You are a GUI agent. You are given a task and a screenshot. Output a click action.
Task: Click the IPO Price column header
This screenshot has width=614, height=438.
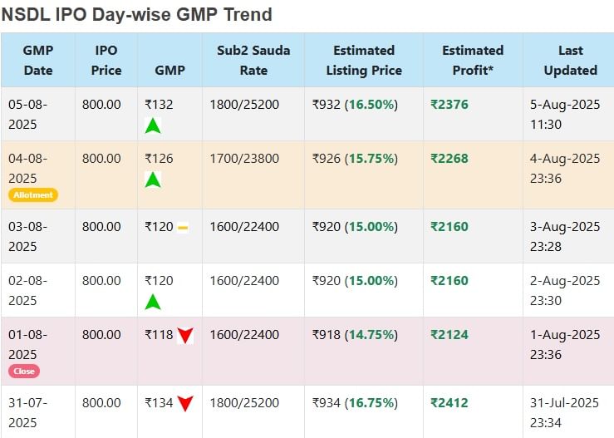tap(106, 60)
